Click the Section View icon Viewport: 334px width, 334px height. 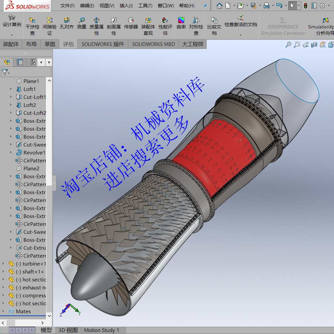coord(314,45)
